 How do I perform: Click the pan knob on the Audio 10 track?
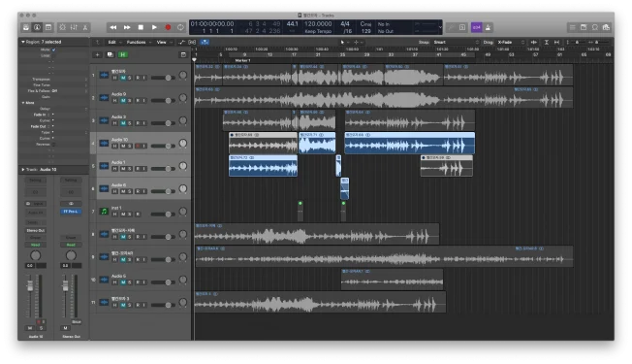pos(183,144)
